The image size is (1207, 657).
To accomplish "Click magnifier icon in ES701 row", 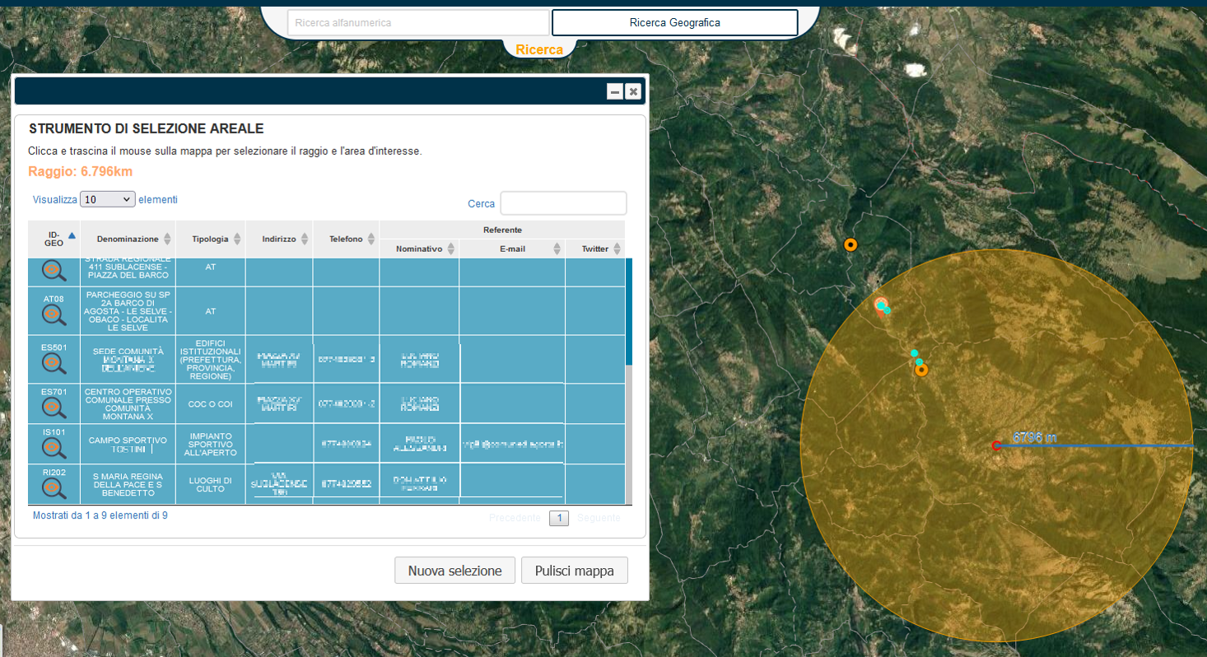I will (x=54, y=407).
